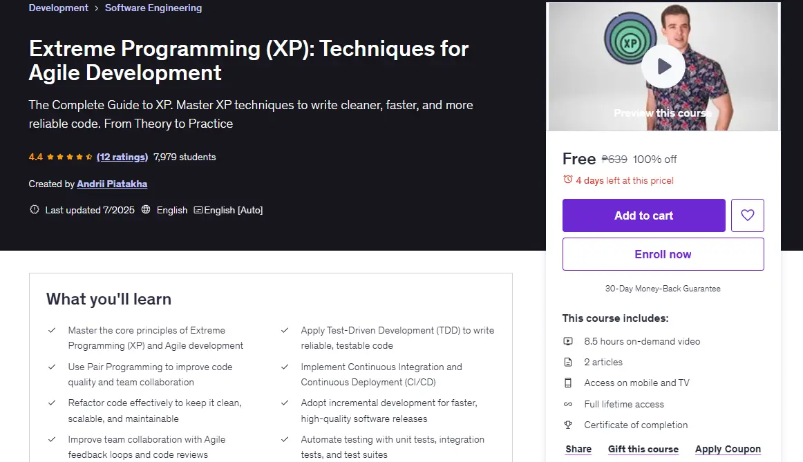Click the infinity icon beside Full lifetime access
Image resolution: width=803 pixels, height=462 pixels.
568,404
